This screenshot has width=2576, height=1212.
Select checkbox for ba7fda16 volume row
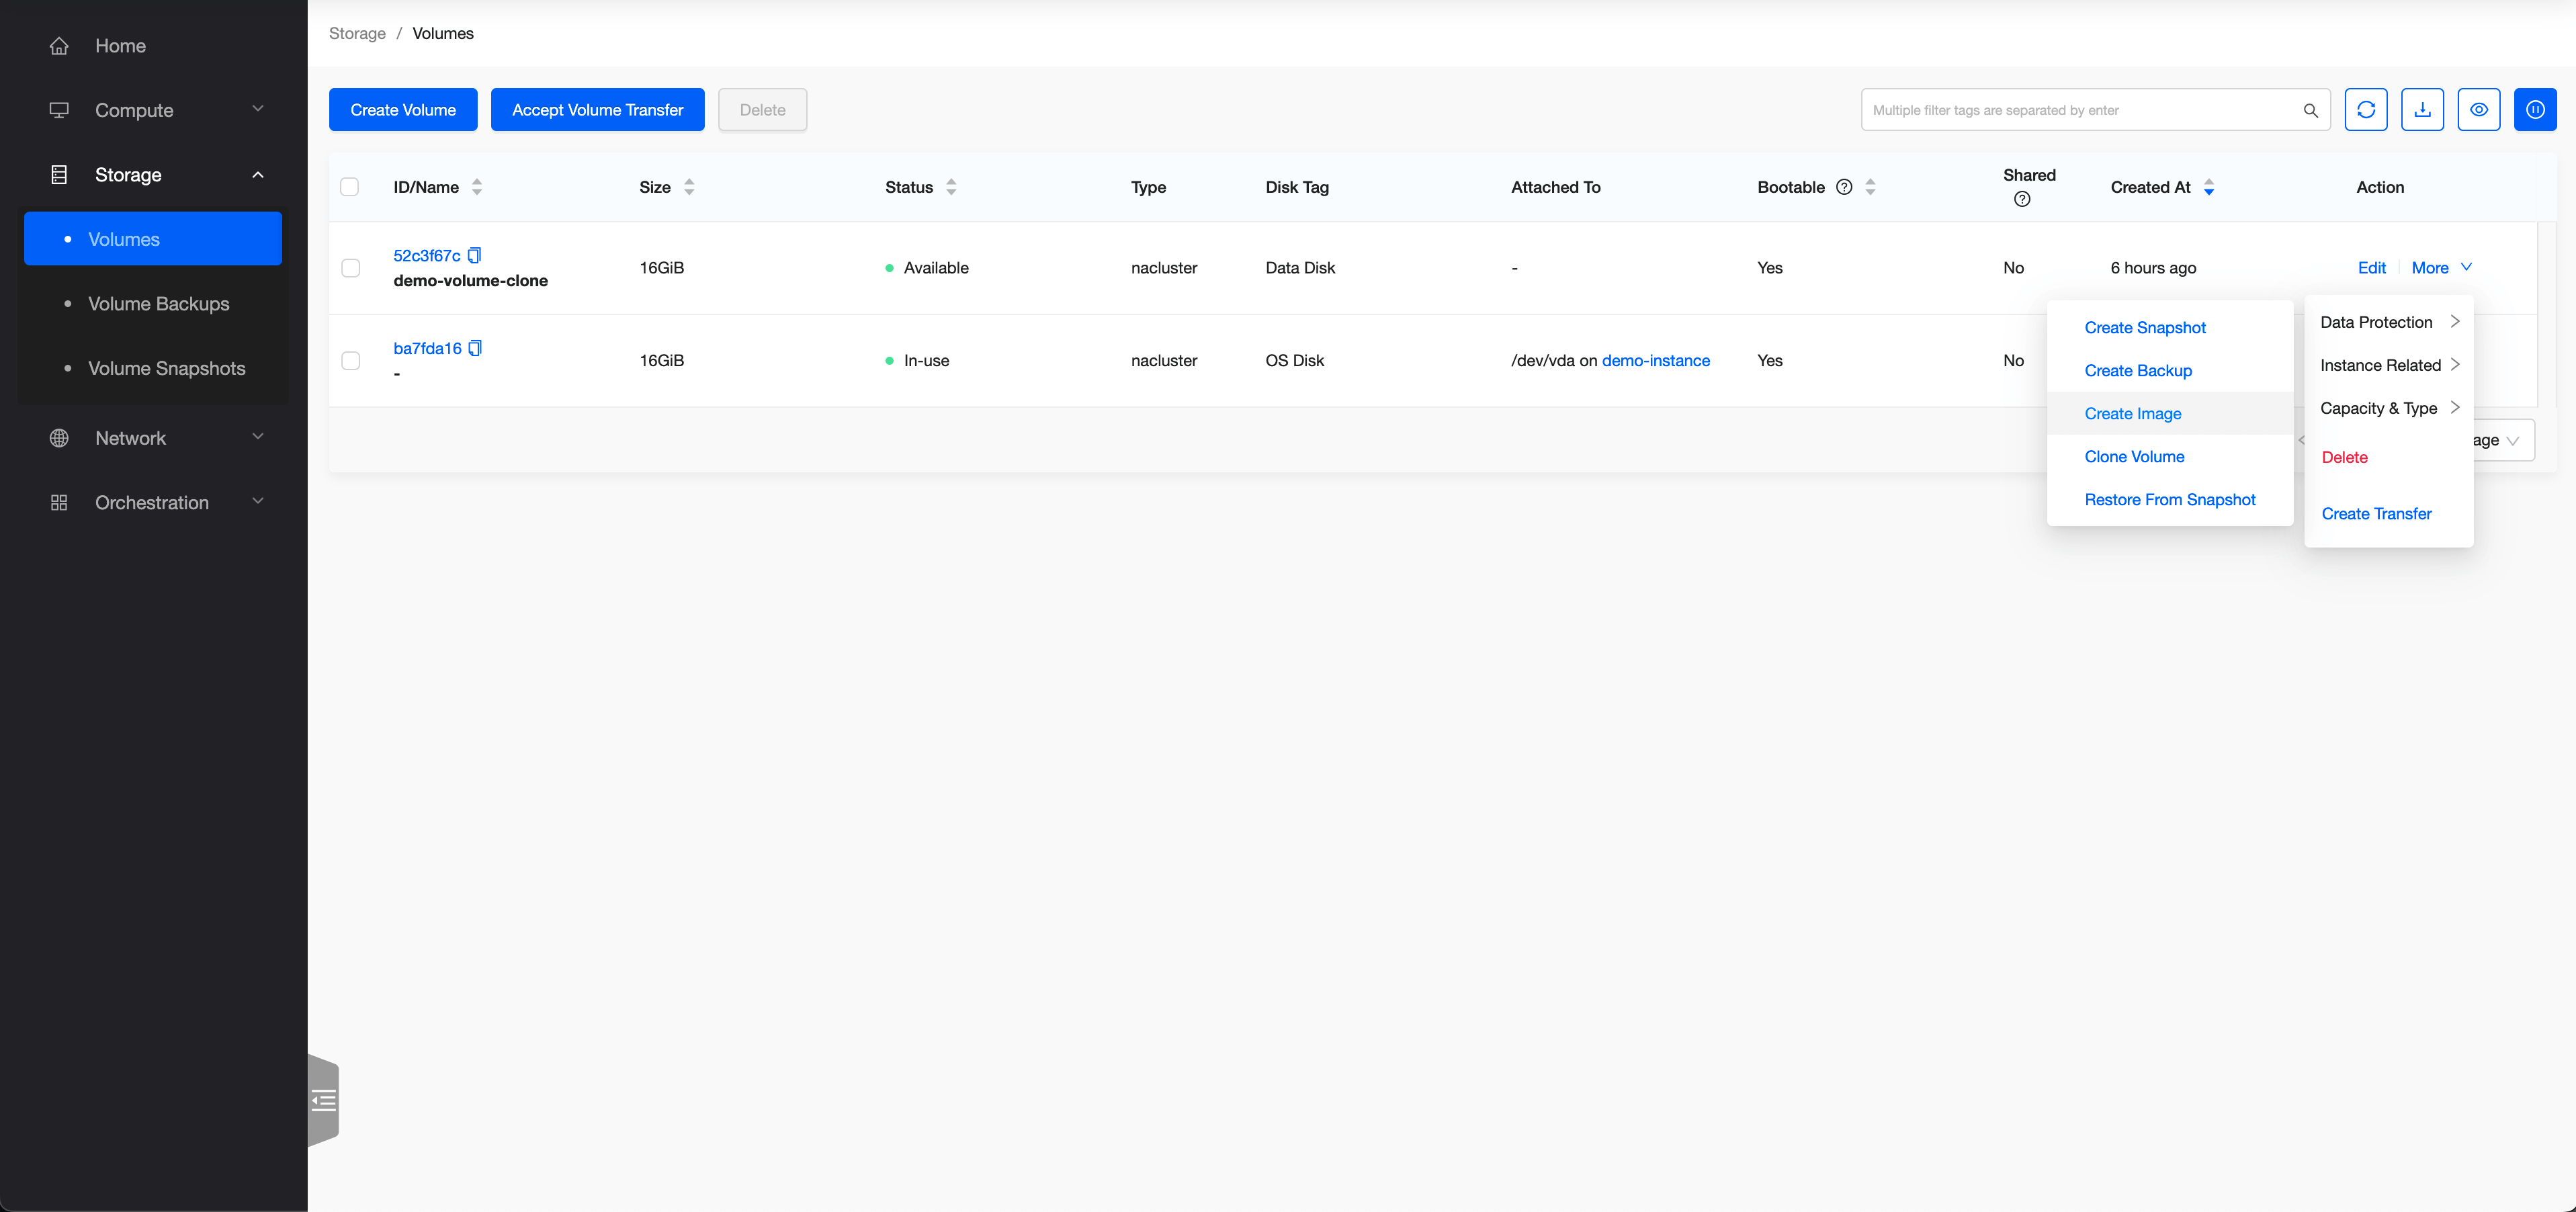(351, 361)
